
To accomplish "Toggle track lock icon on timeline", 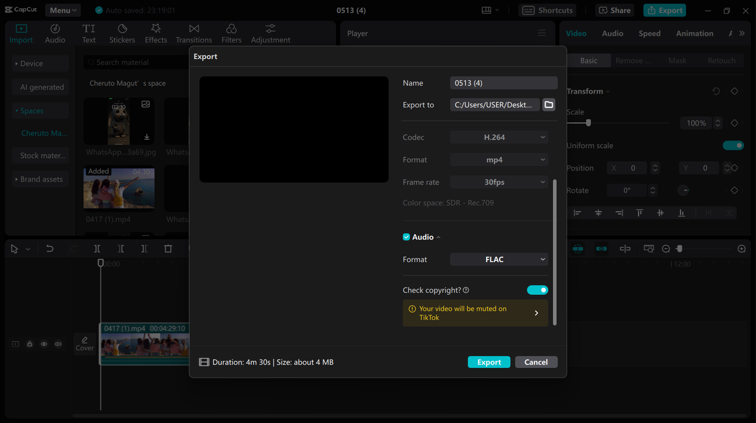I will 30,344.
